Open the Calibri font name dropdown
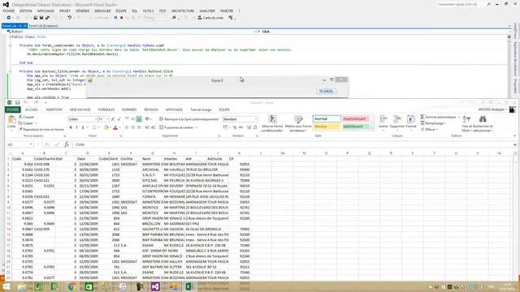Viewport: 520px width, 292px height. coord(96,119)
